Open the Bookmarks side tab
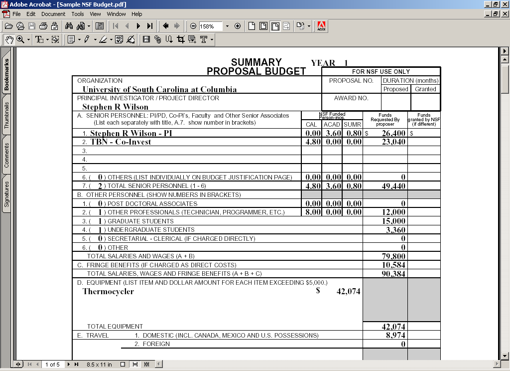This screenshot has width=510, height=371. [x=6, y=74]
